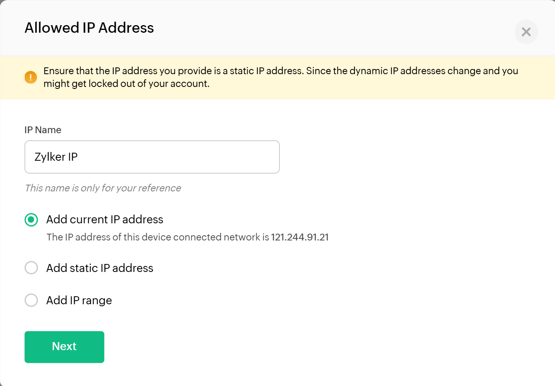This screenshot has height=386, width=555.
Task: Enable the Add IP range radio button
Action: click(31, 300)
